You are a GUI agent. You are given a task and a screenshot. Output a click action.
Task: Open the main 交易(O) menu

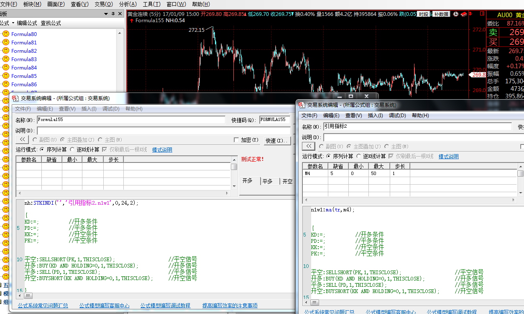(104, 4)
